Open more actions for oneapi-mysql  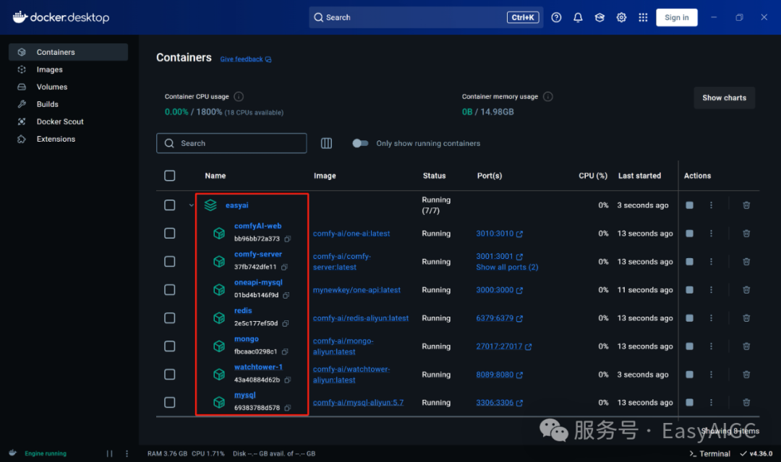(x=712, y=290)
